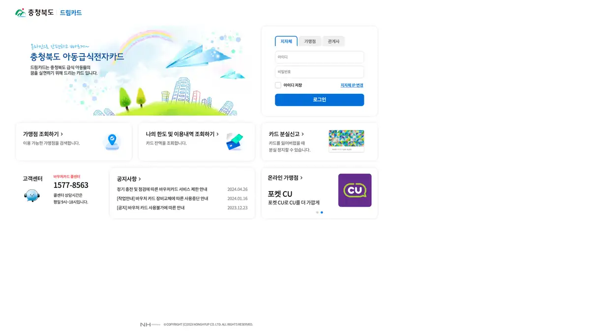Switch to the 가맹점 login tab

[310, 41]
